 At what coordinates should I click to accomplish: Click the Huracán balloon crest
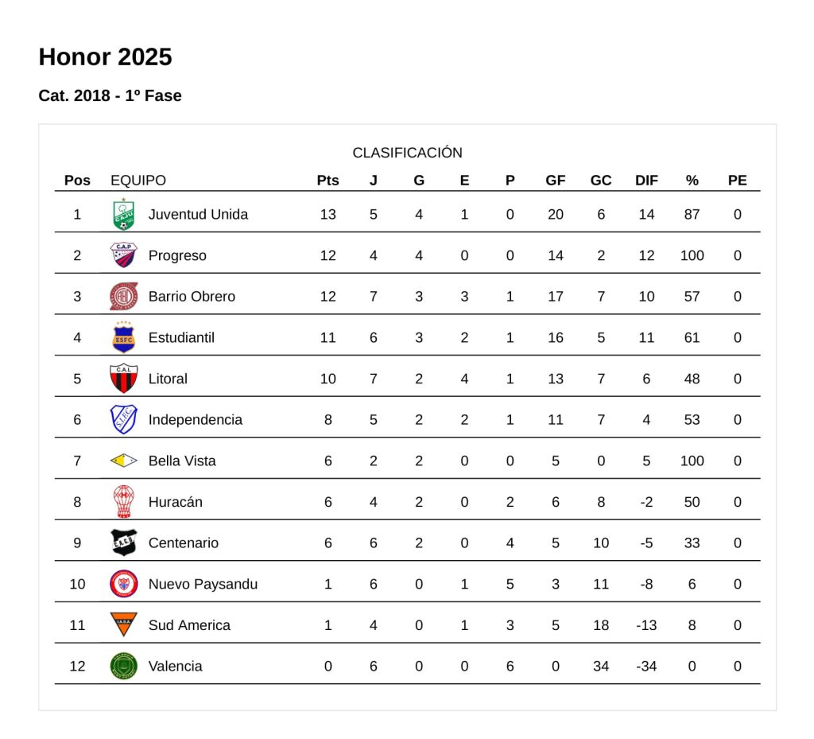coord(123,502)
